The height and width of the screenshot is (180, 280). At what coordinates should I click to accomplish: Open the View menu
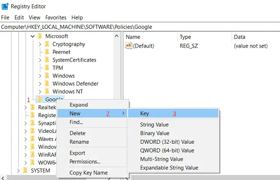click(x=35, y=17)
